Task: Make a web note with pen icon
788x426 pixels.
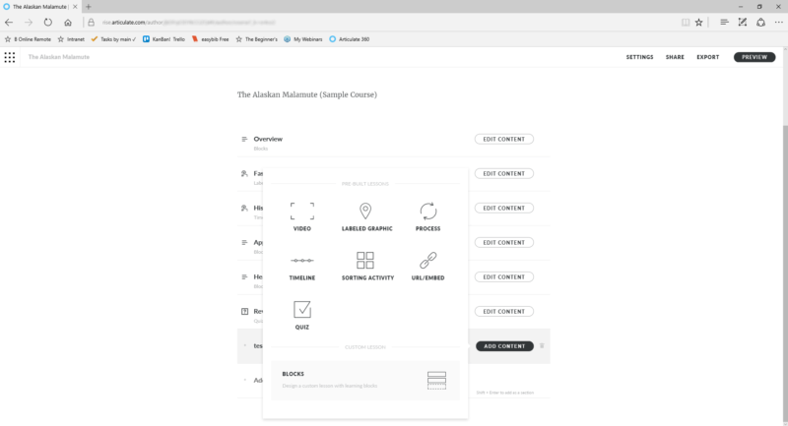Action: pyautogui.click(x=743, y=22)
